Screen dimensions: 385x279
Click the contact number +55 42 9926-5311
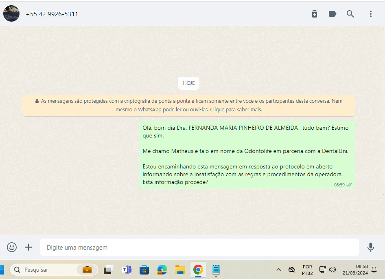[52, 14]
